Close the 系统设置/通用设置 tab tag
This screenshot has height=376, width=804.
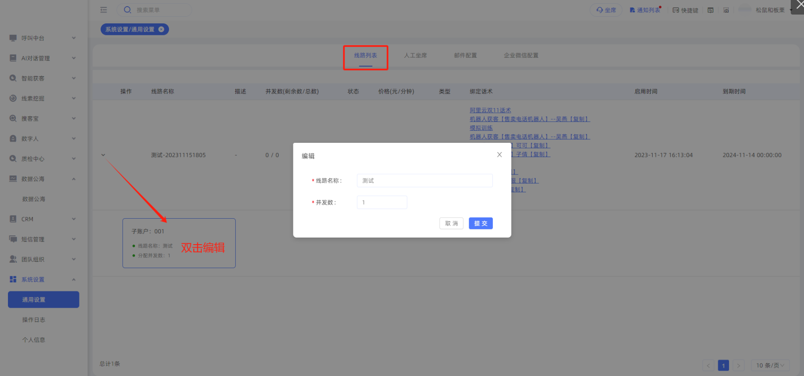pos(161,29)
